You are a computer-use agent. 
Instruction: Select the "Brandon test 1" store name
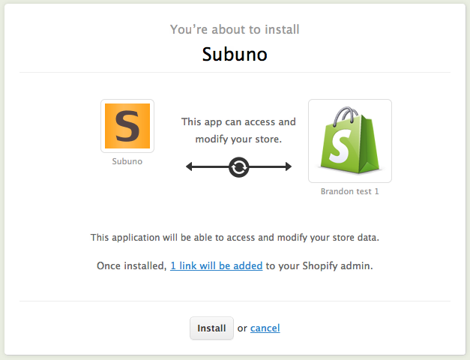click(x=349, y=190)
